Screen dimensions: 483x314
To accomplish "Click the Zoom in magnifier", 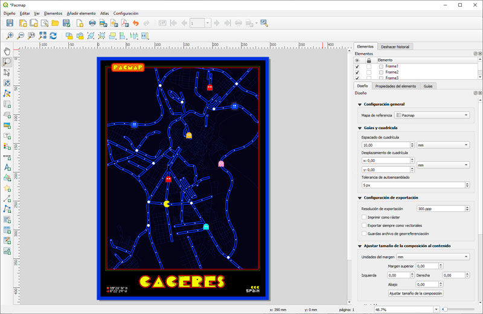I will point(10,36).
